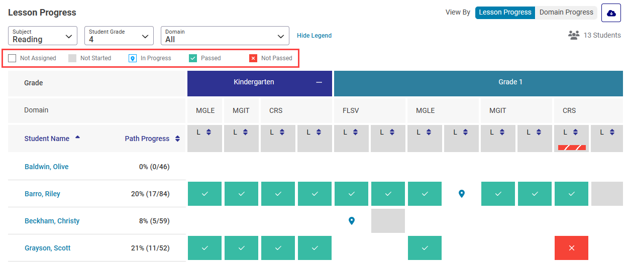Image resolution: width=626 pixels, height=262 pixels.
Task: Click the Student Name sort arrow
Action: (77, 137)
